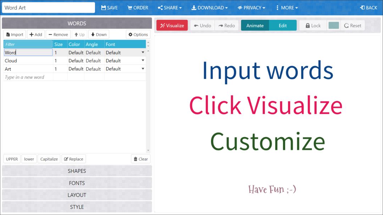Capitalize the words
The height and width of the screenshot is (215, 383).
49,159
